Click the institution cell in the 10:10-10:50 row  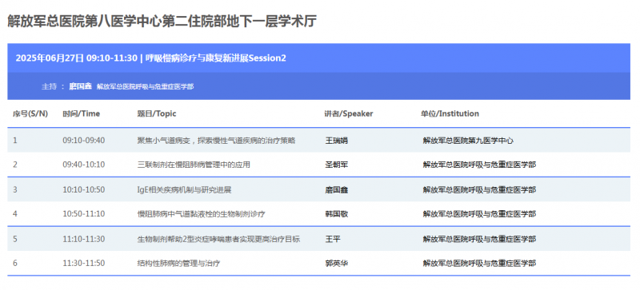coord(479,189)
